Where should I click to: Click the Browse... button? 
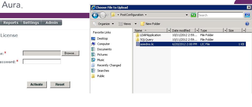pos(70,53)
